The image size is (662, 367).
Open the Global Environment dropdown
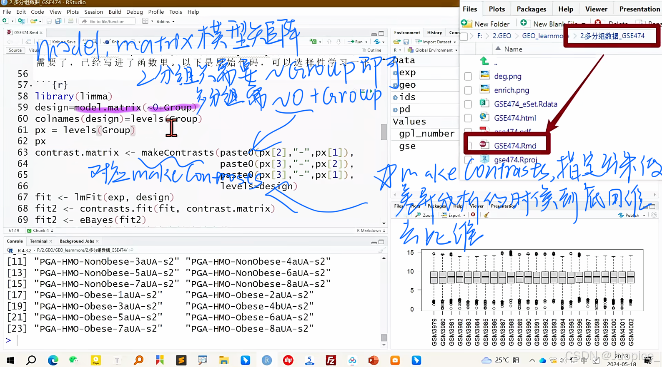pos(433,50)
